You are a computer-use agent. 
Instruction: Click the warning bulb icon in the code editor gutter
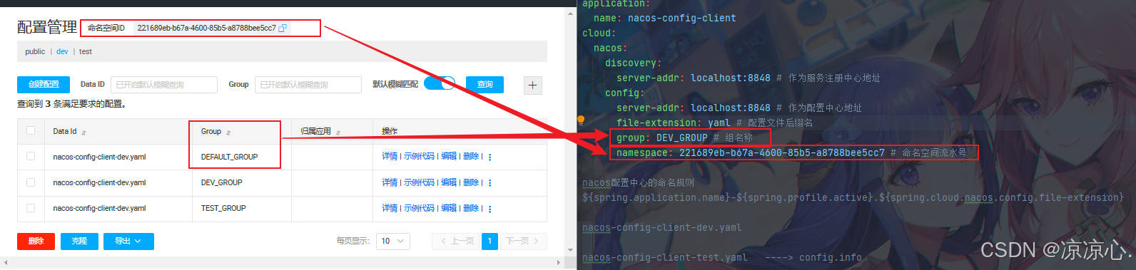click(x=581, y=120)
